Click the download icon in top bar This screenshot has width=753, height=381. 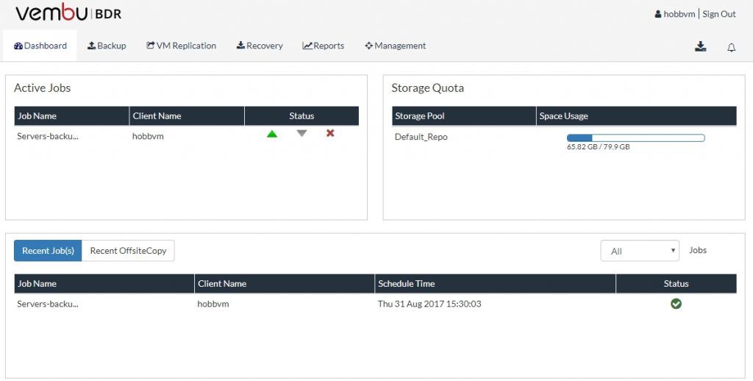[x=701, y=46]
